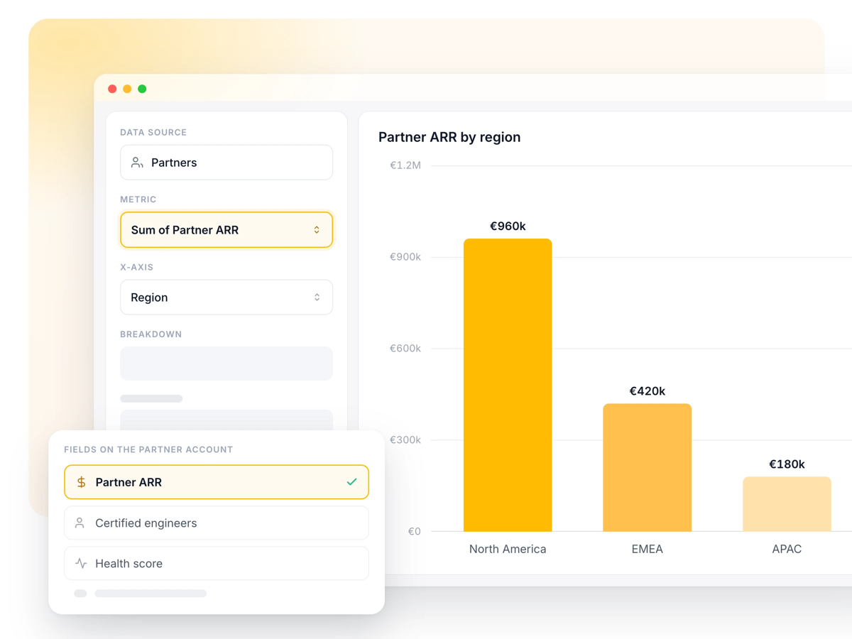
Task: Open the Region X-axis dropdown
Action: point(226,297)
